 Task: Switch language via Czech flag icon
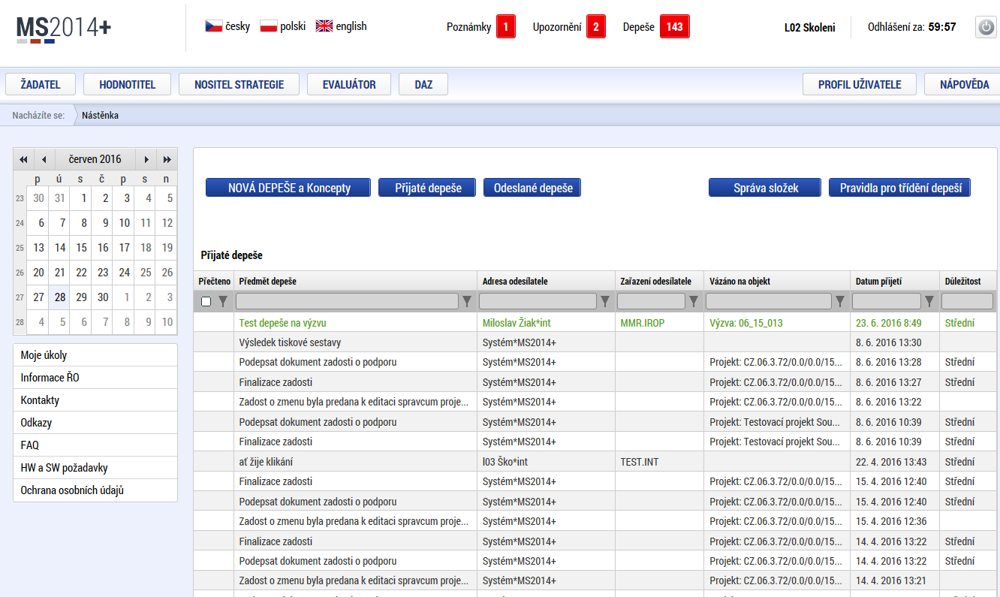tap(213, 26)
